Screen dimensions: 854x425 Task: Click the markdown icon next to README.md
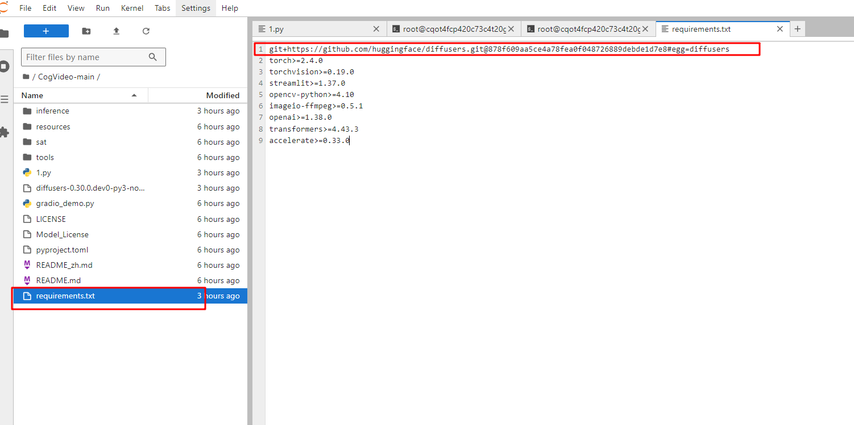[x=27, y=280]
